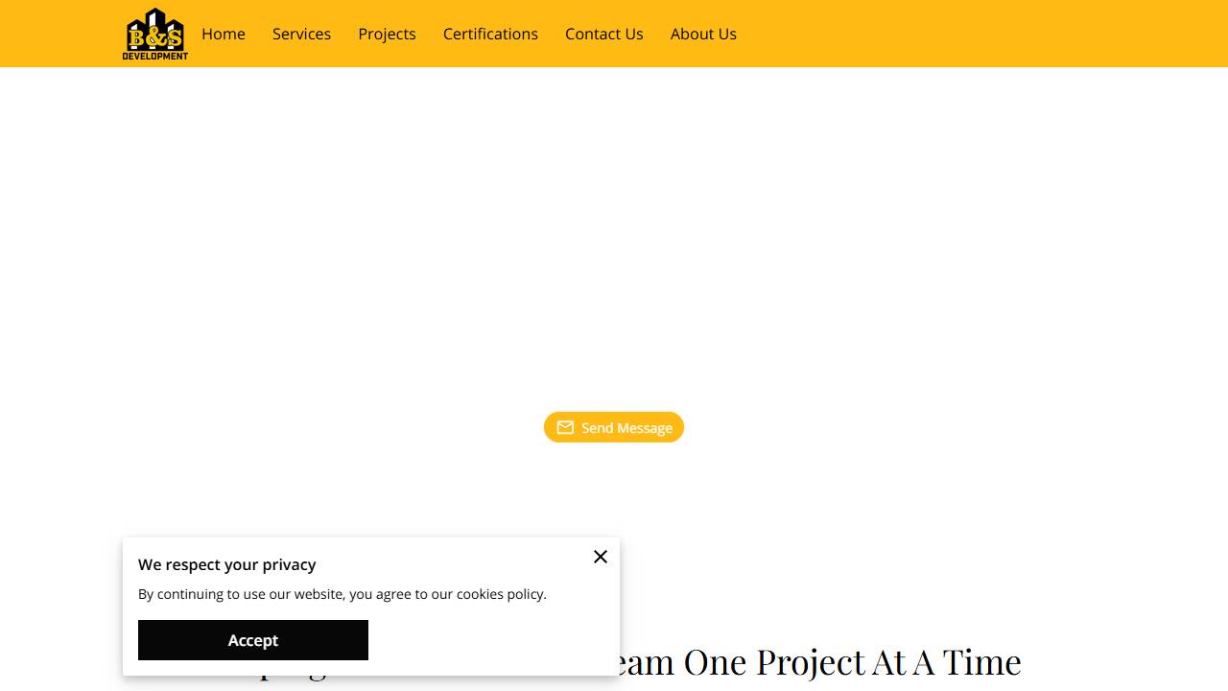Click the 'DEVELOPMENT' text under the logo
This screenshot has height=691, width=1228.
point(155,56)
